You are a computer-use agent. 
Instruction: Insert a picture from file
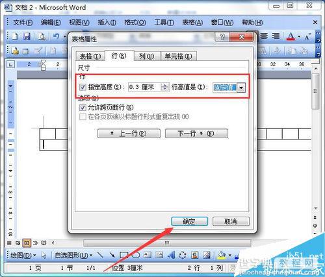[x=207, y=255]
